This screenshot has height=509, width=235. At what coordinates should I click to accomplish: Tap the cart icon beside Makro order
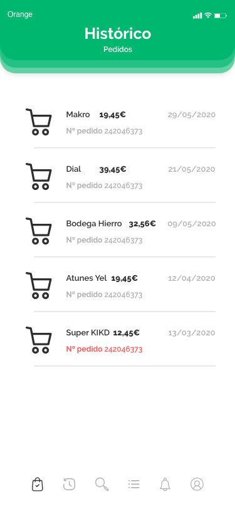[x=39, y=122]
